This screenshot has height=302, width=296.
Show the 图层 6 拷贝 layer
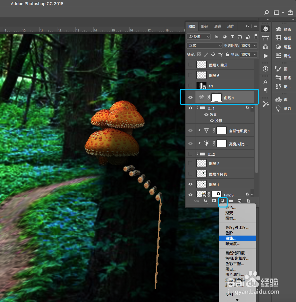[x=190, y=65]
